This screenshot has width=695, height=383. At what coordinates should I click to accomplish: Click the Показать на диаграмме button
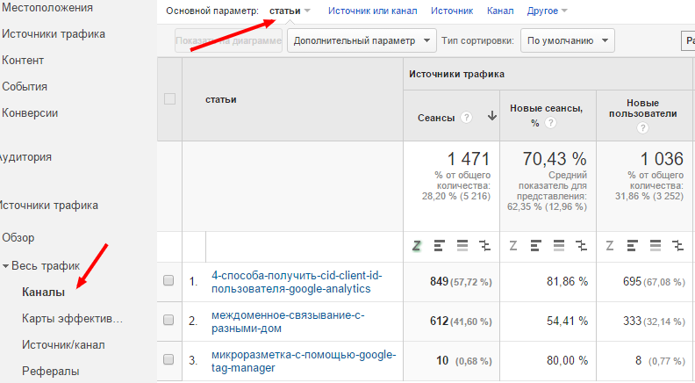[x=228, y=40]
